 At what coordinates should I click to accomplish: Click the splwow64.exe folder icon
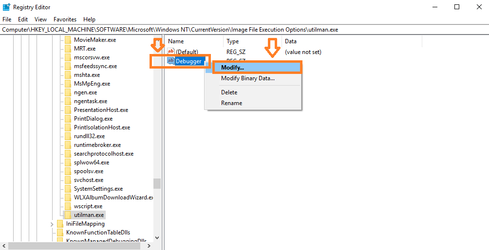click(68, 162)
